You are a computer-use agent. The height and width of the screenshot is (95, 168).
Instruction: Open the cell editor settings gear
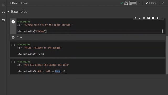(153, 18)
